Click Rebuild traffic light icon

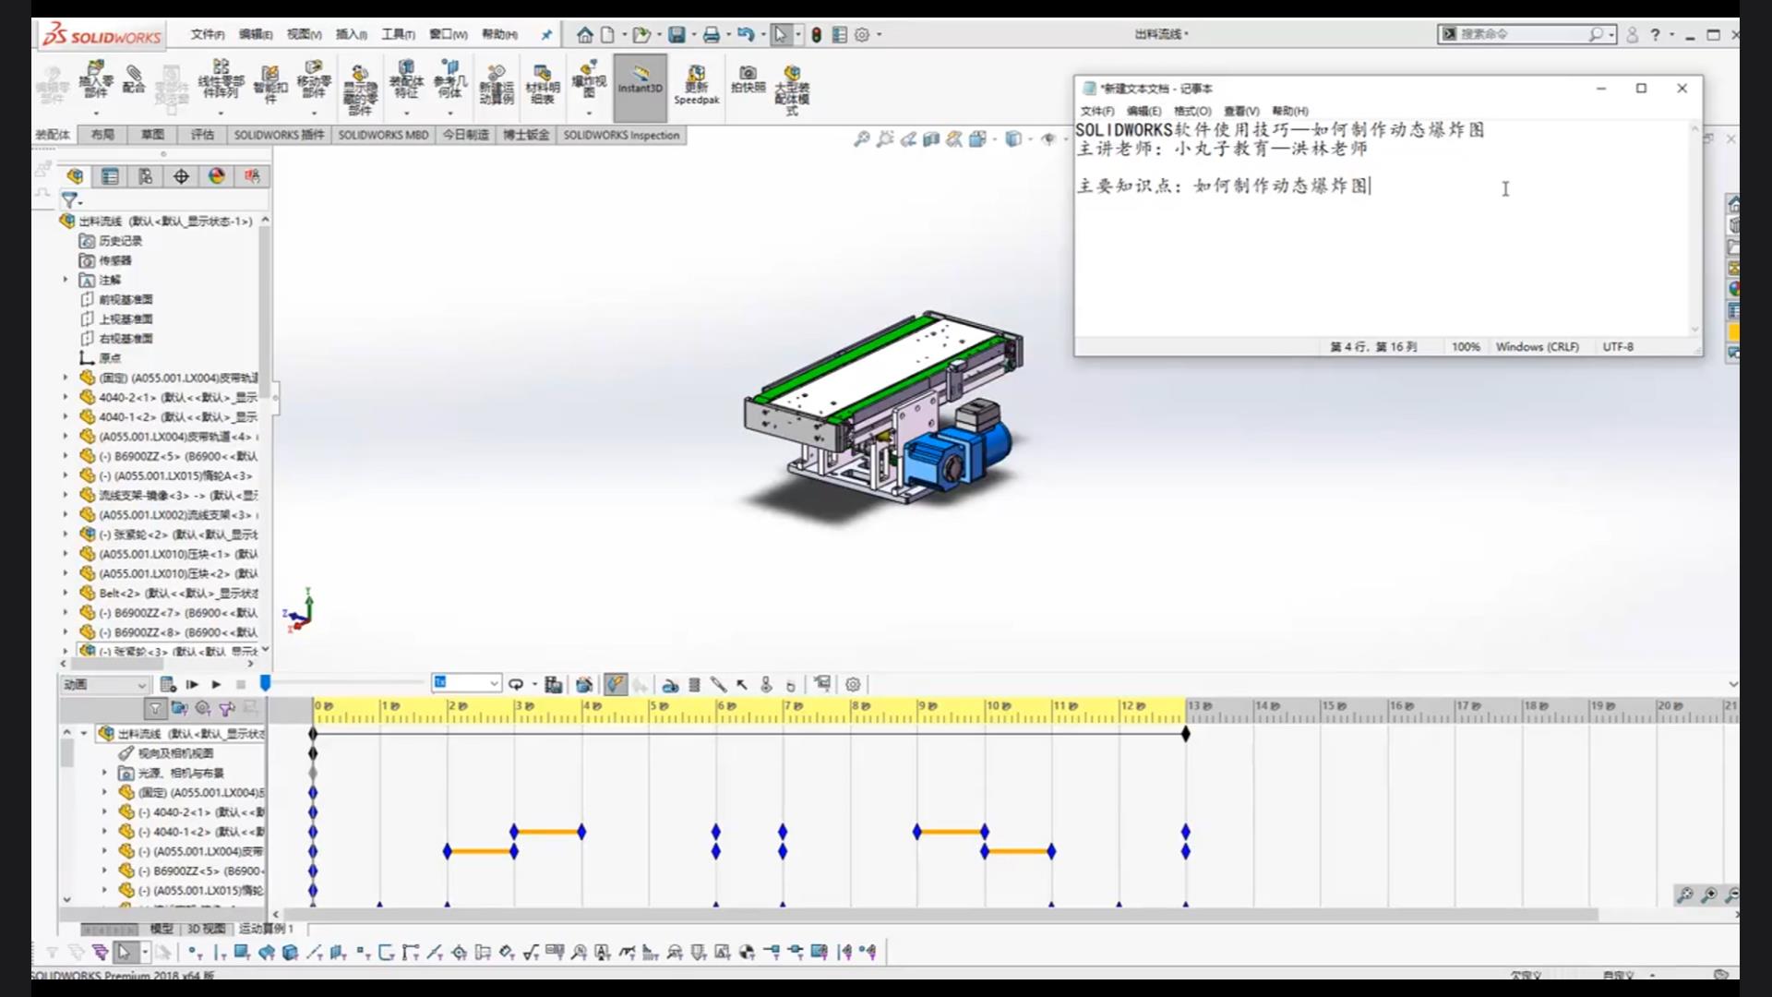[x=816, y=34]
